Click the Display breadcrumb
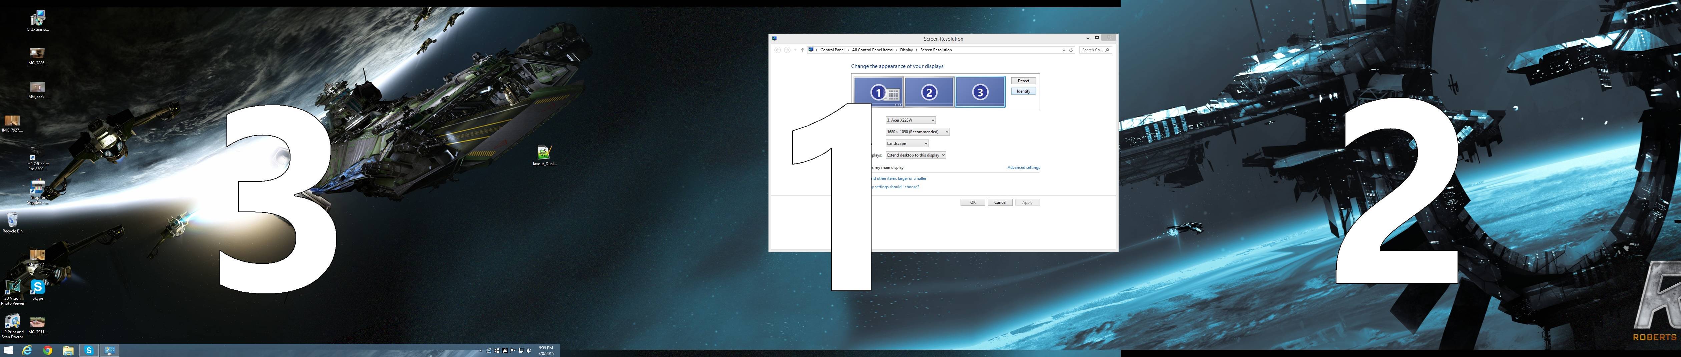The image size is (1681, 357). [907, 50]
